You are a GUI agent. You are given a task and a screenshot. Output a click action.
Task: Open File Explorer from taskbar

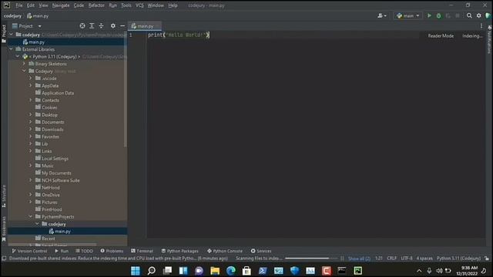pos(215,271)
